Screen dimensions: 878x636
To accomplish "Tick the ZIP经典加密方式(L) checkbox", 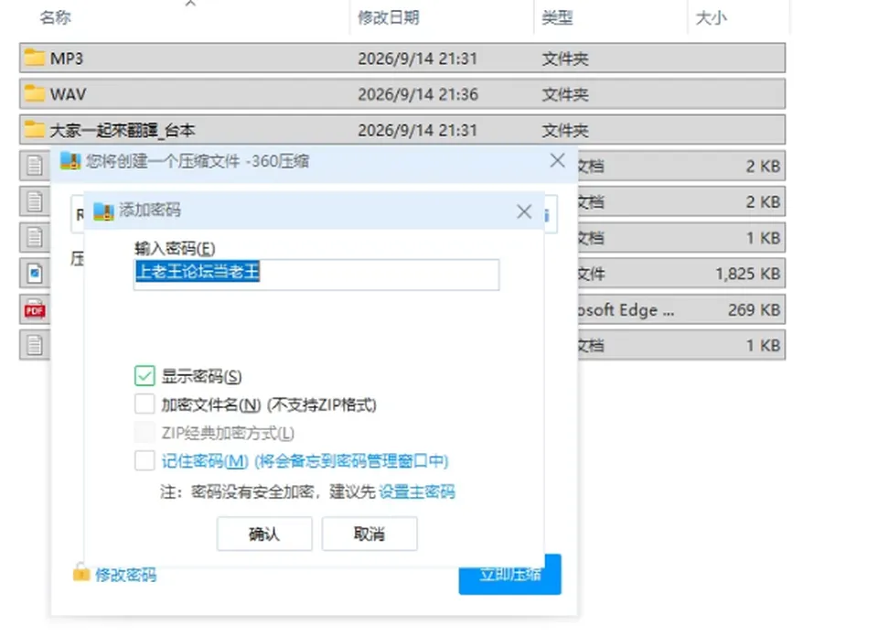I will tap(145, 433).
